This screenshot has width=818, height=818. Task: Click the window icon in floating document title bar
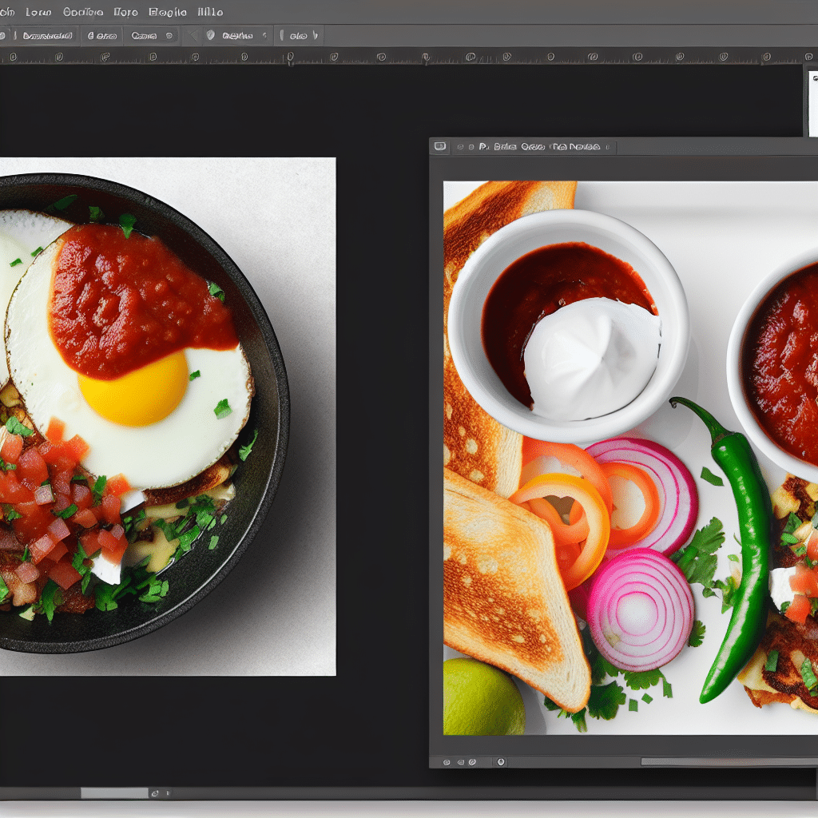[439, 146]
